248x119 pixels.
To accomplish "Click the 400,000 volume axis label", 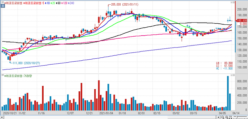I will [242, 96].
